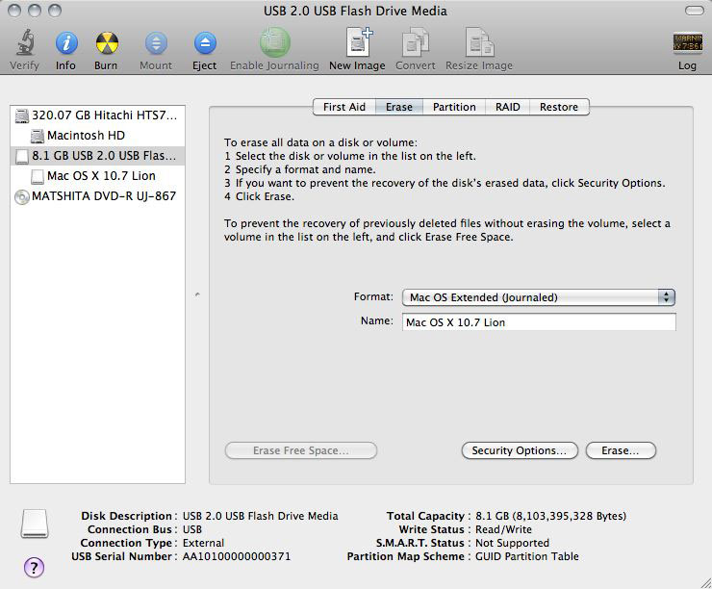Click the USB serial number AA10100000000371

click(236, 556)
